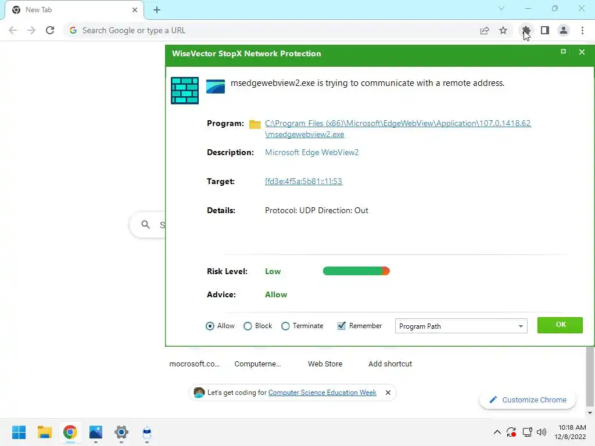This screenshot has width=595, height=446.
Task: Click Microsoft Edge WebView2 description text
Action: (x=311, y=153)
